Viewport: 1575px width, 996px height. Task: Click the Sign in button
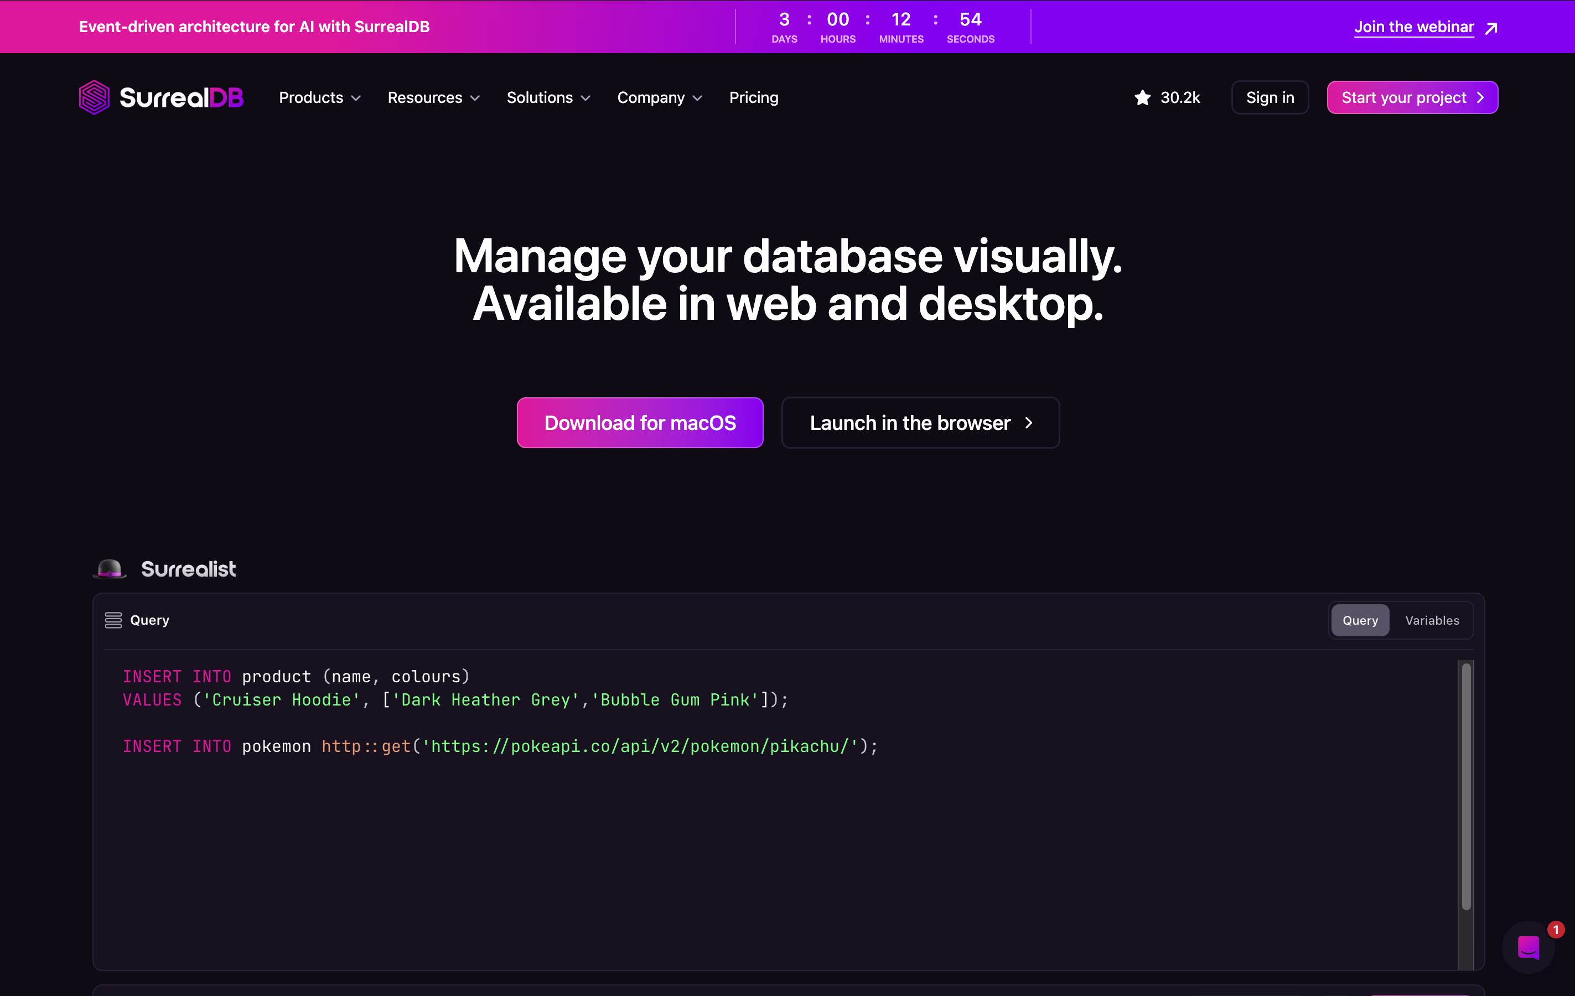(1270, 97)
